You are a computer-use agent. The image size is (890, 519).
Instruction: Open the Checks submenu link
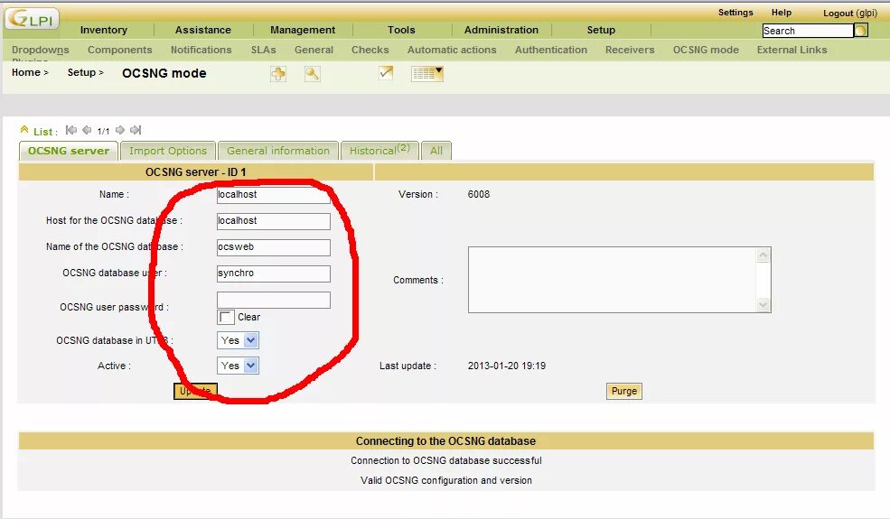[x=370, y=50]
